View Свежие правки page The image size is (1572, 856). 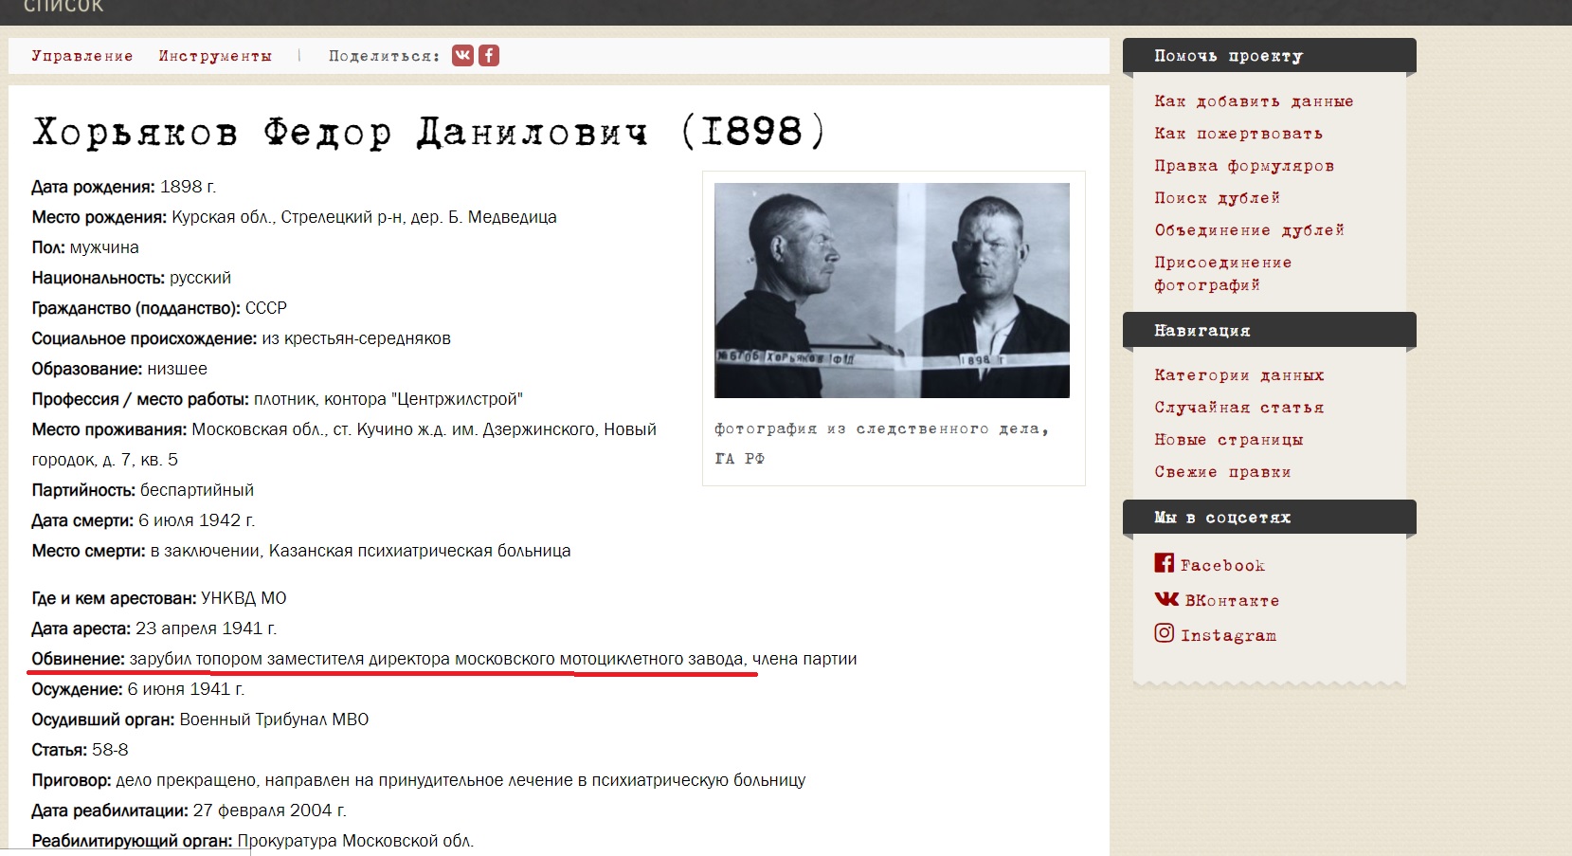pyautogui.click(x=1223, y=472)
